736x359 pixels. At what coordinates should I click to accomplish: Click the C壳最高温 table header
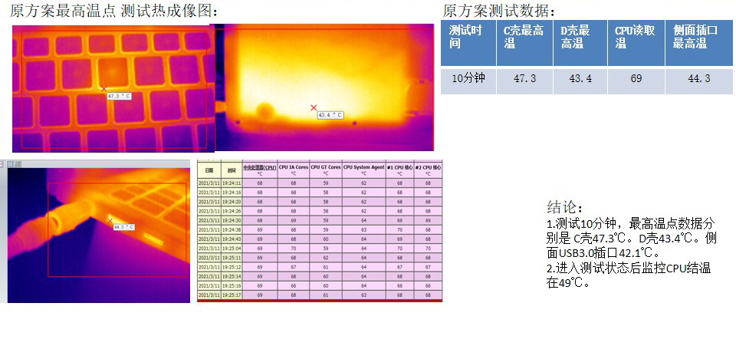(x=524, y=37)
